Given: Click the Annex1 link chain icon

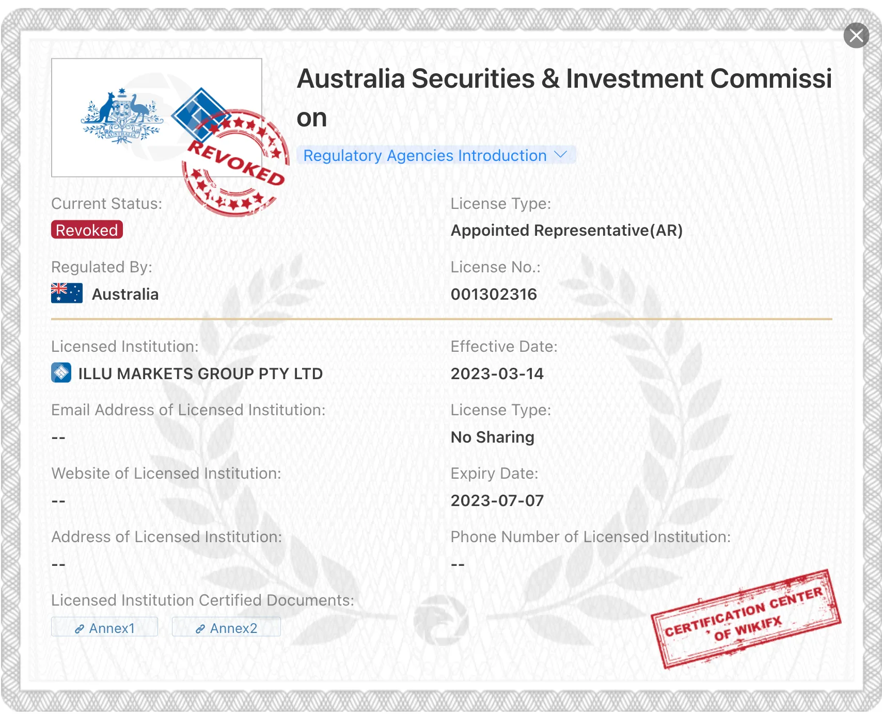Looking at the screenshot, I should (80, 629).
